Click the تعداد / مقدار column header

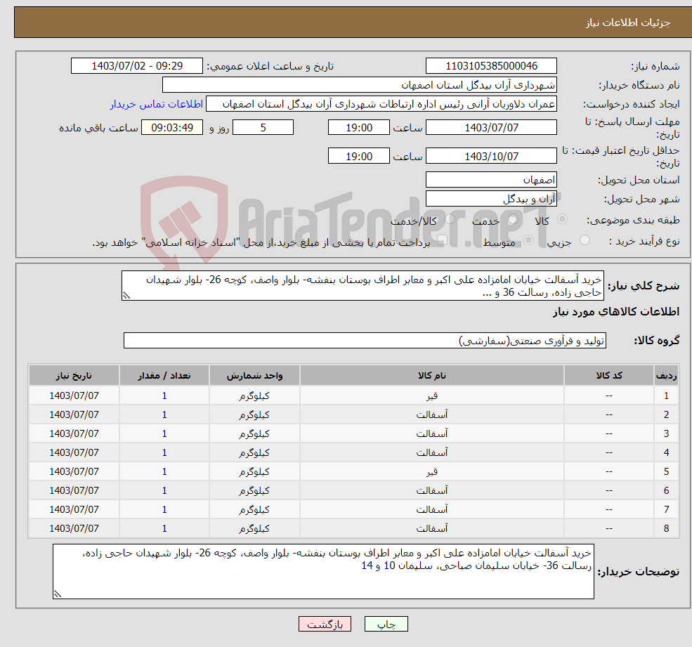(x=164, y=376)
